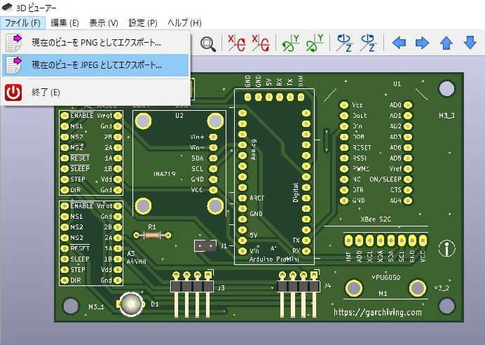485x345 pixels.
Task: Export current view as JPEG
Action: [95, 65]
